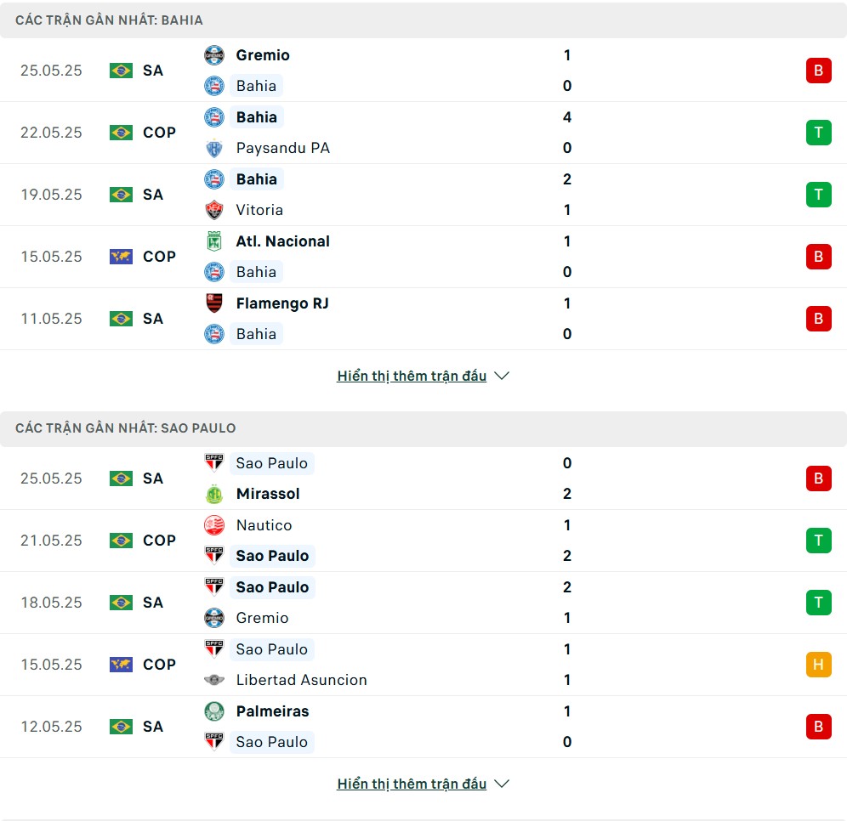Open 'Hiển thị thêm trận đấu' under Bahia

pos(412,376)
